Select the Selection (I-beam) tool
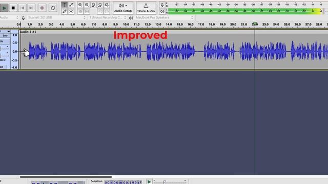The image size is (328, 184). click(x=65, y=5)
